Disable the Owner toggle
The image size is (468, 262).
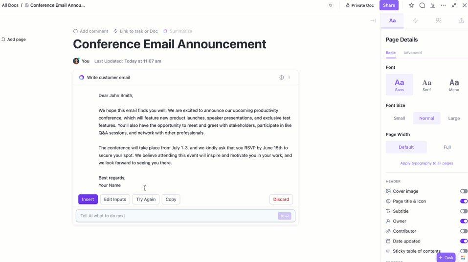coord(464,221)
